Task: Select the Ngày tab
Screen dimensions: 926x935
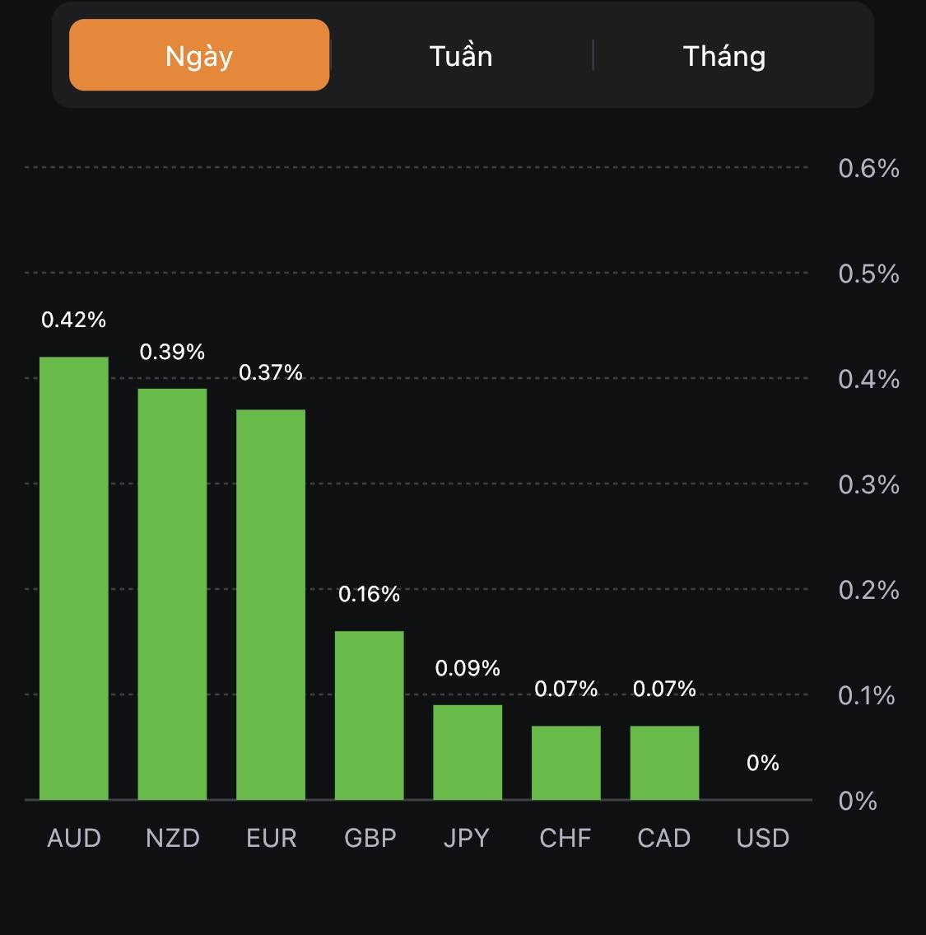Action: [x=199, y=55]
